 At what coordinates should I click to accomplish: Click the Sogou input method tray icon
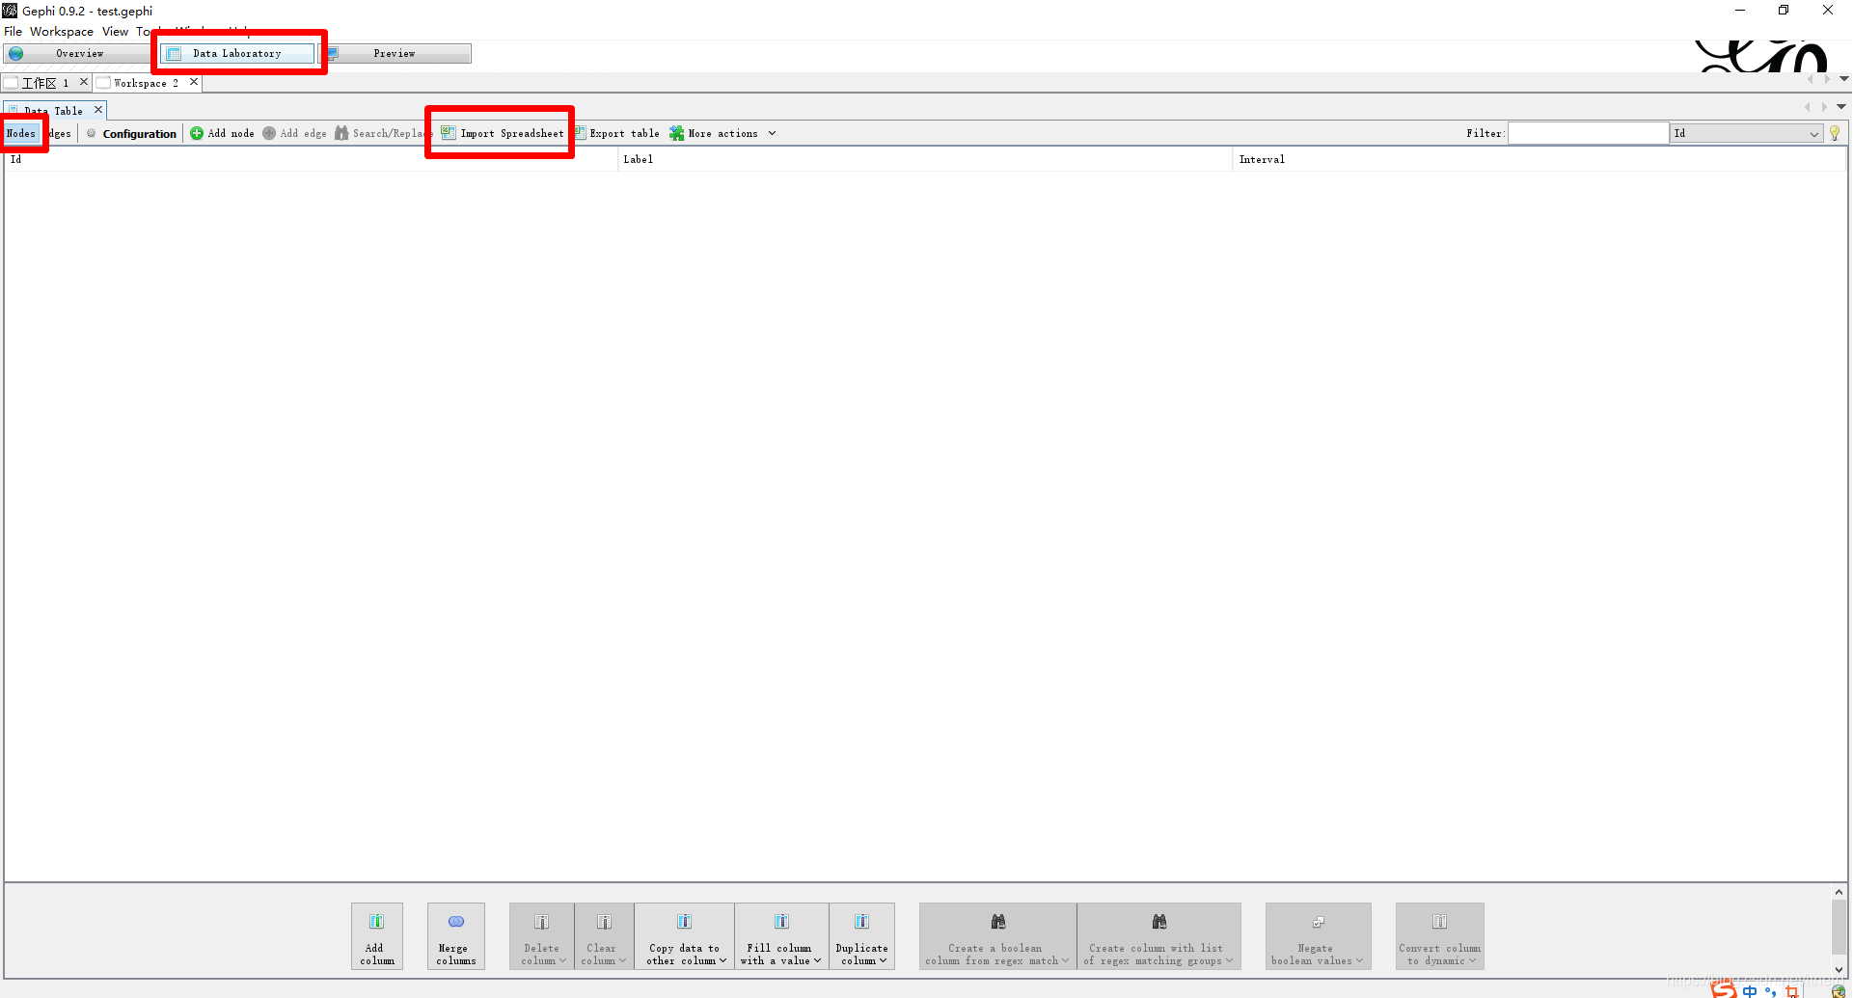1723,990
